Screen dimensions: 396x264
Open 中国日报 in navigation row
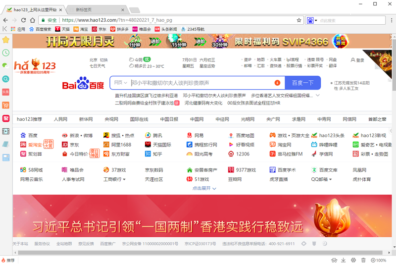(169, 119)
